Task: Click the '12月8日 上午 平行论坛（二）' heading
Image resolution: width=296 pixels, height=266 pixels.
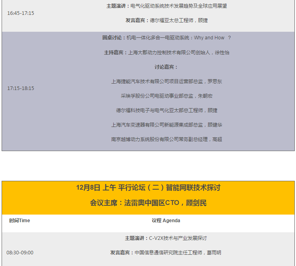Action: 148,188
